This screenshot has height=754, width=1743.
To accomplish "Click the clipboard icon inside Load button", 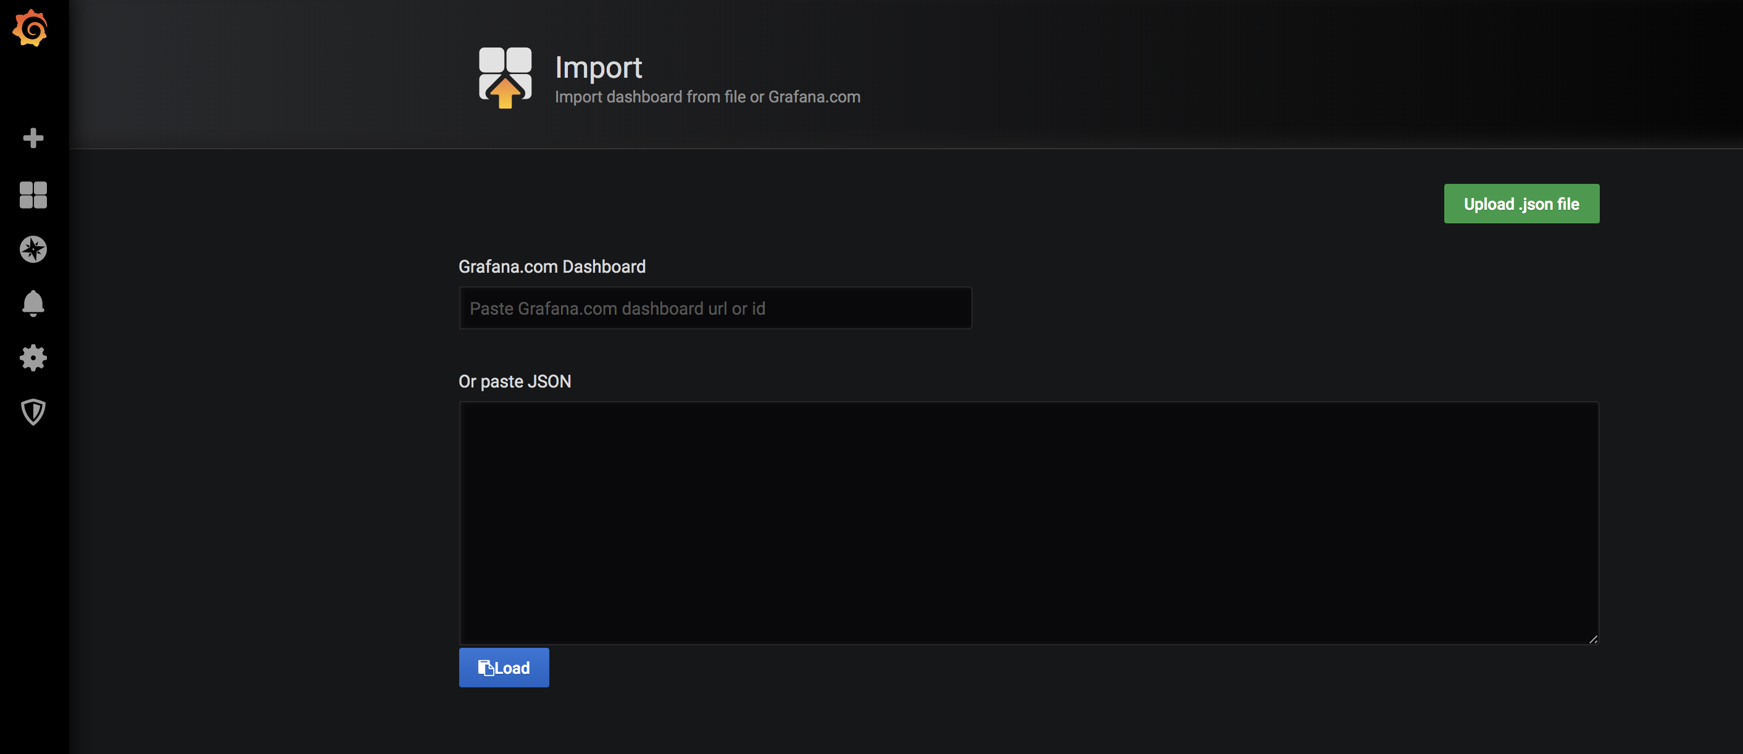I will tap(485, 668).
